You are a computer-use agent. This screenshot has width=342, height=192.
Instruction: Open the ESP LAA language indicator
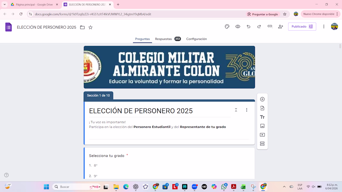(300, 186)
